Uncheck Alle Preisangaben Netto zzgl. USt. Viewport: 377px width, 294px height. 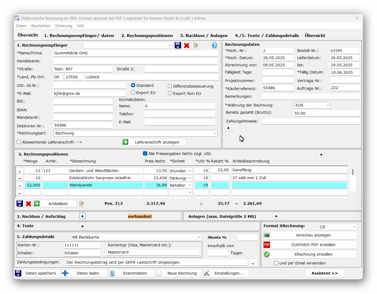coord(145,154)
